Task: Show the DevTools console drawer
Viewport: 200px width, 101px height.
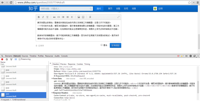Action: (x=186, y=56)
